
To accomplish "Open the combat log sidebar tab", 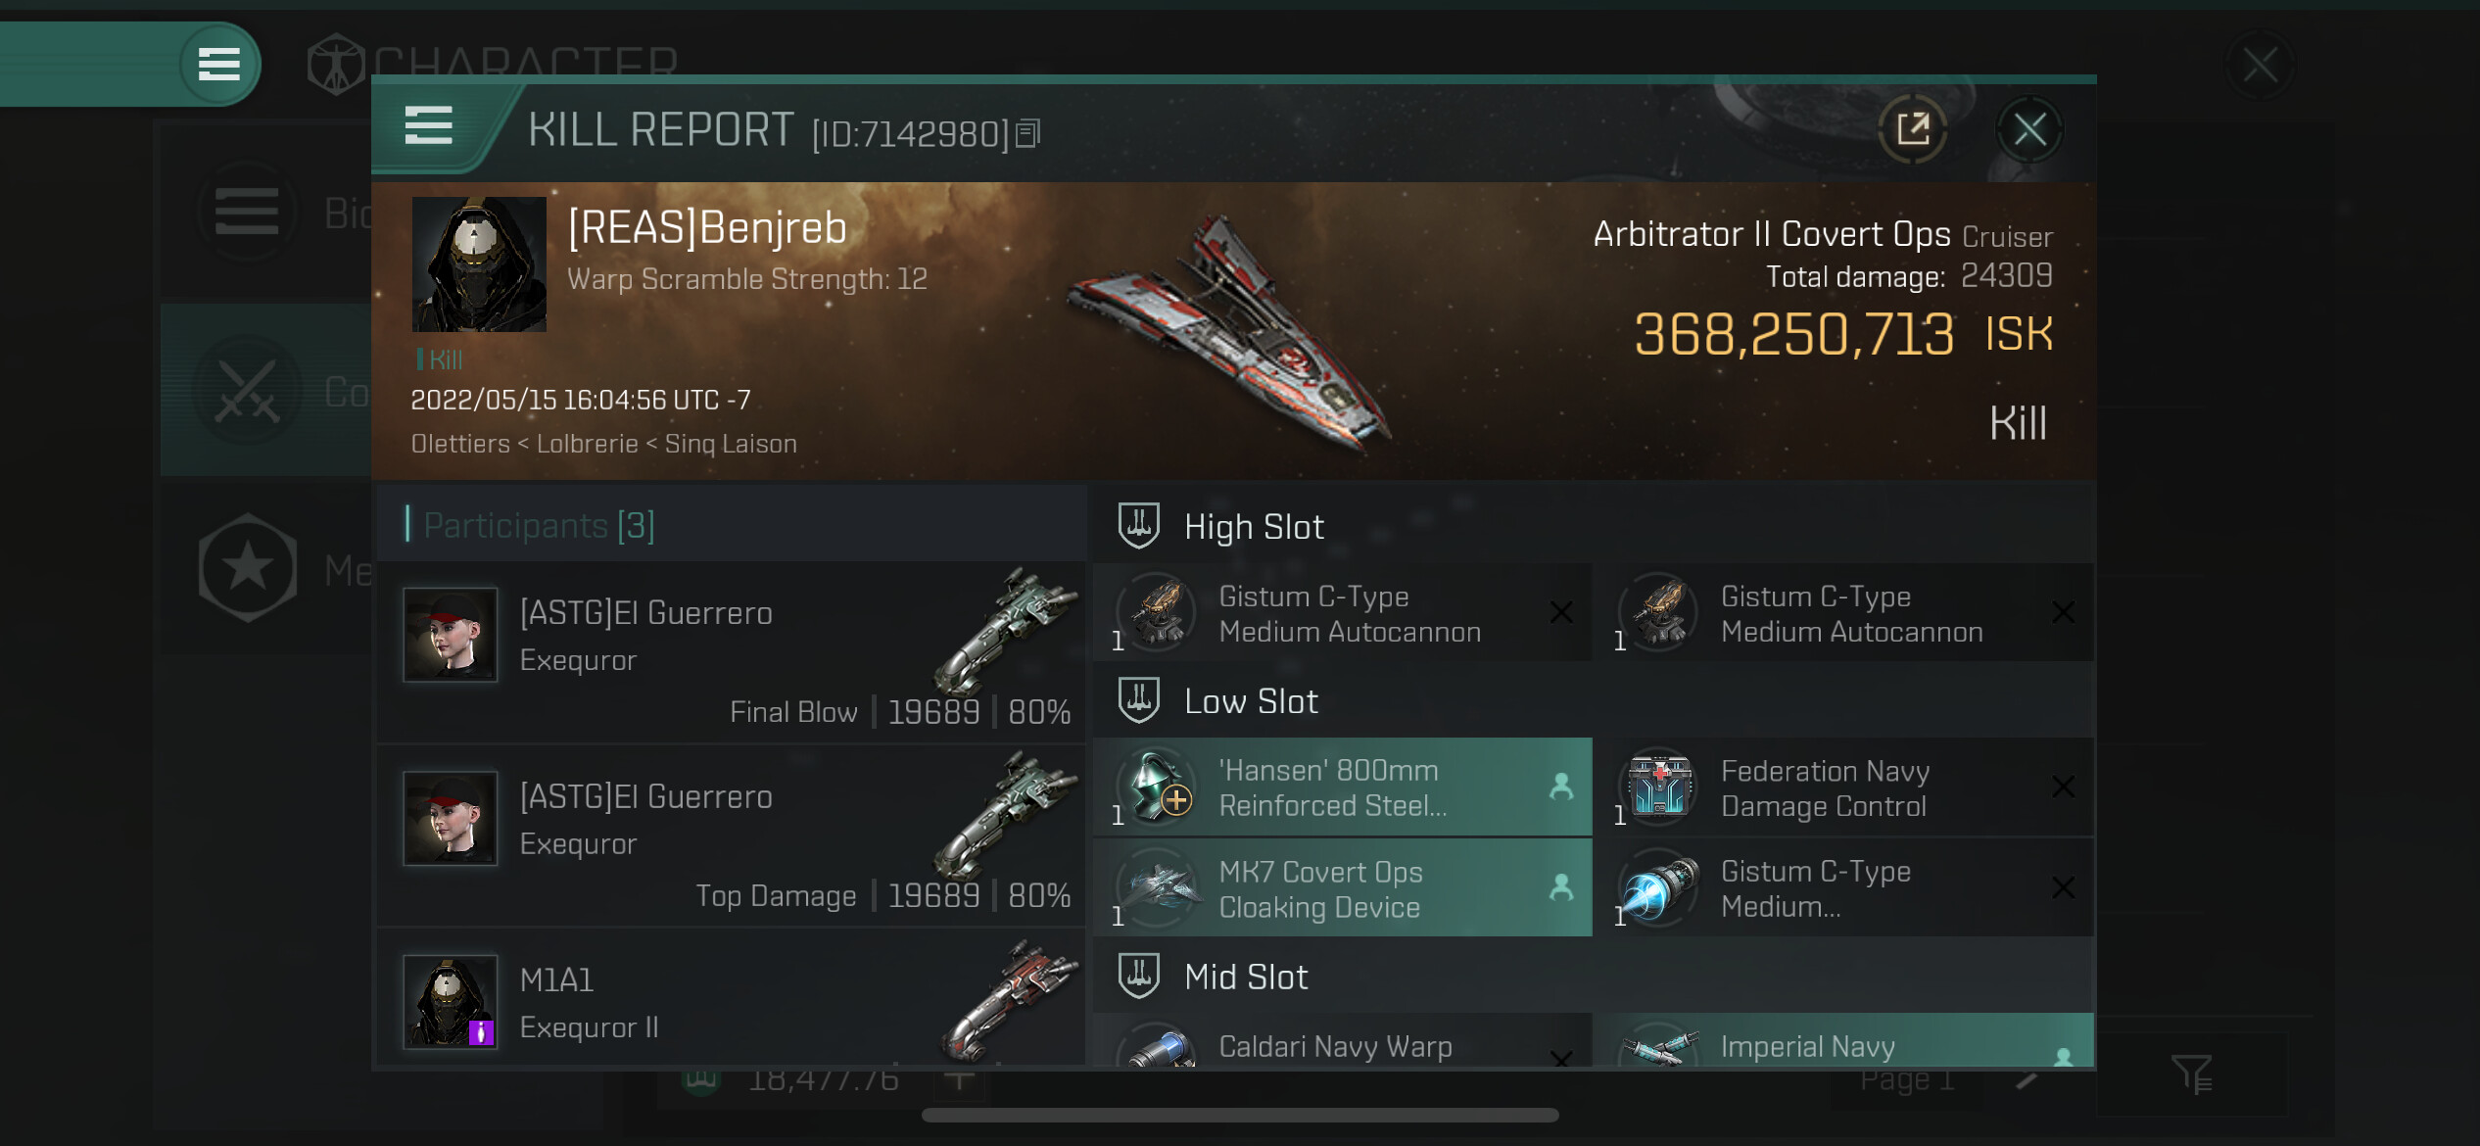I will [266, 390].
